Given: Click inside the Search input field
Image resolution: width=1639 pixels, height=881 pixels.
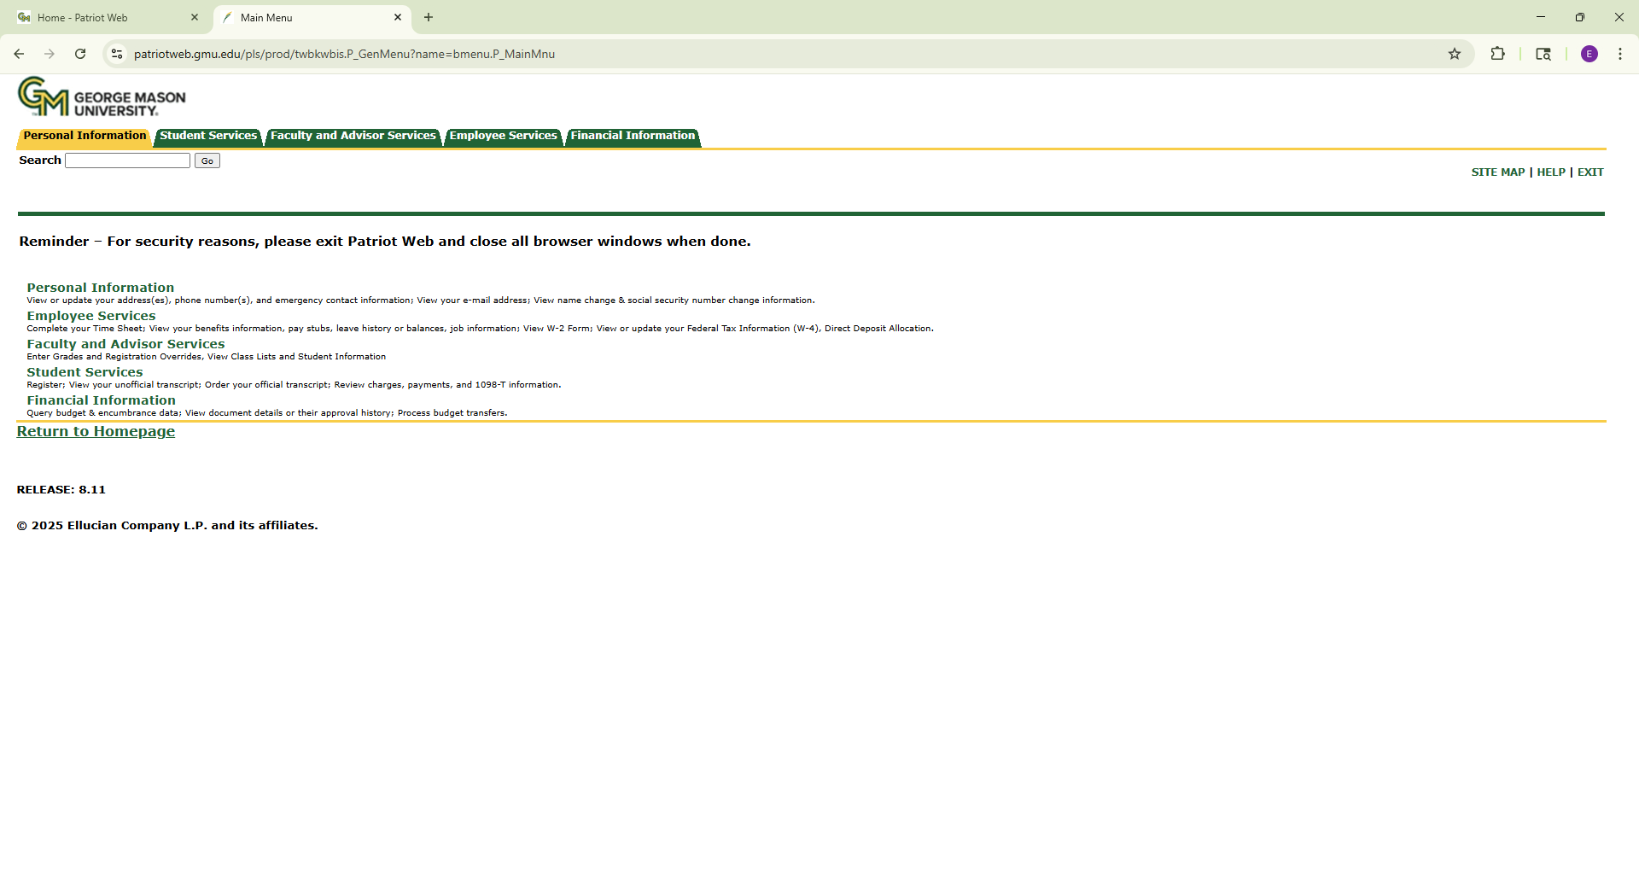Looking at the screenshot, I should tap(126, 160).
